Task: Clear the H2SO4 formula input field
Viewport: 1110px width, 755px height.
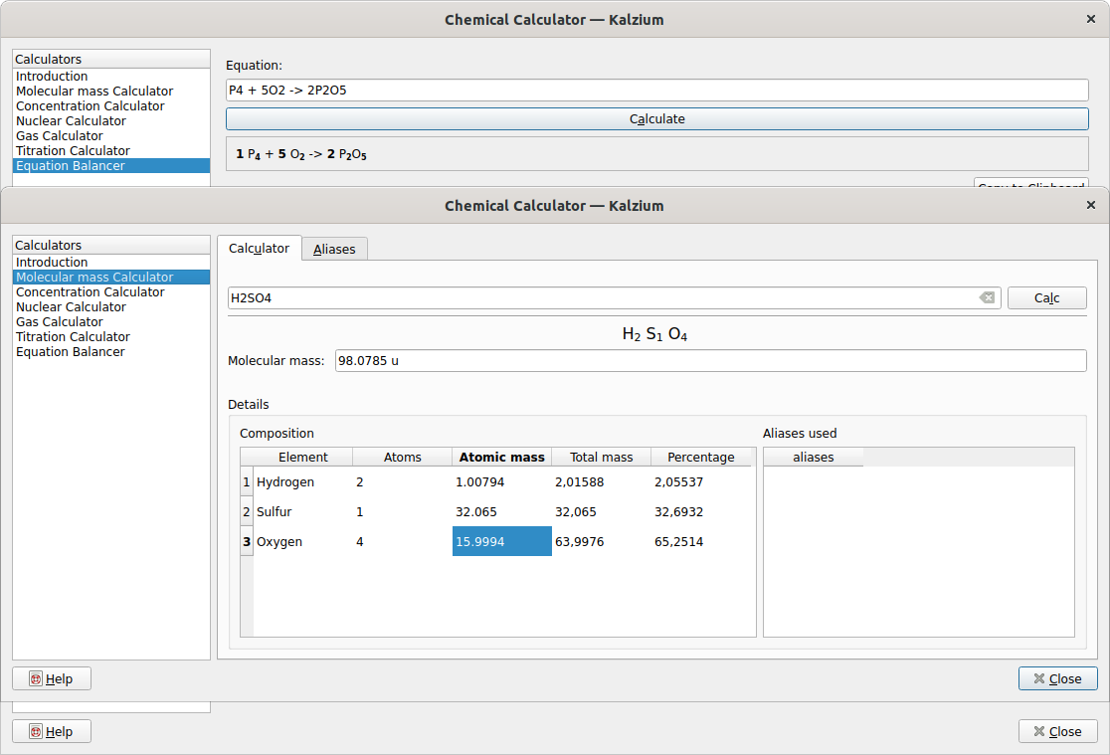Action: [x=986, y=298]
